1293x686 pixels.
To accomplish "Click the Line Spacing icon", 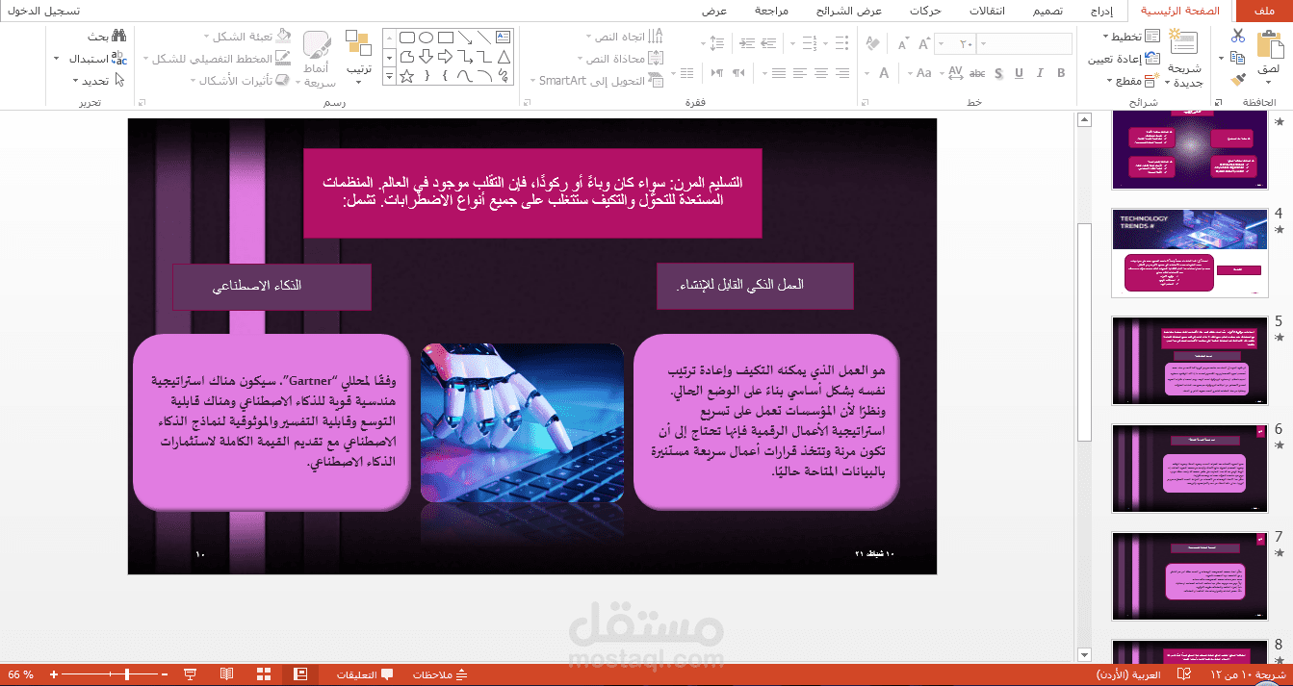I will (x=716, y=43).
